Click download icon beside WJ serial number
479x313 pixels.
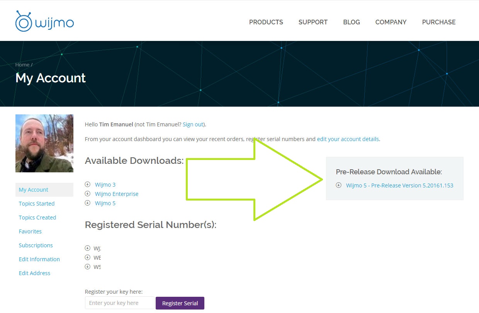coord(87,248)
